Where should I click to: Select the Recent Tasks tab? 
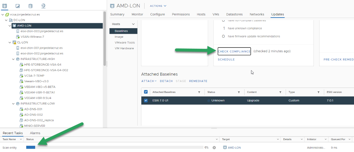click(x=12, y=133)
